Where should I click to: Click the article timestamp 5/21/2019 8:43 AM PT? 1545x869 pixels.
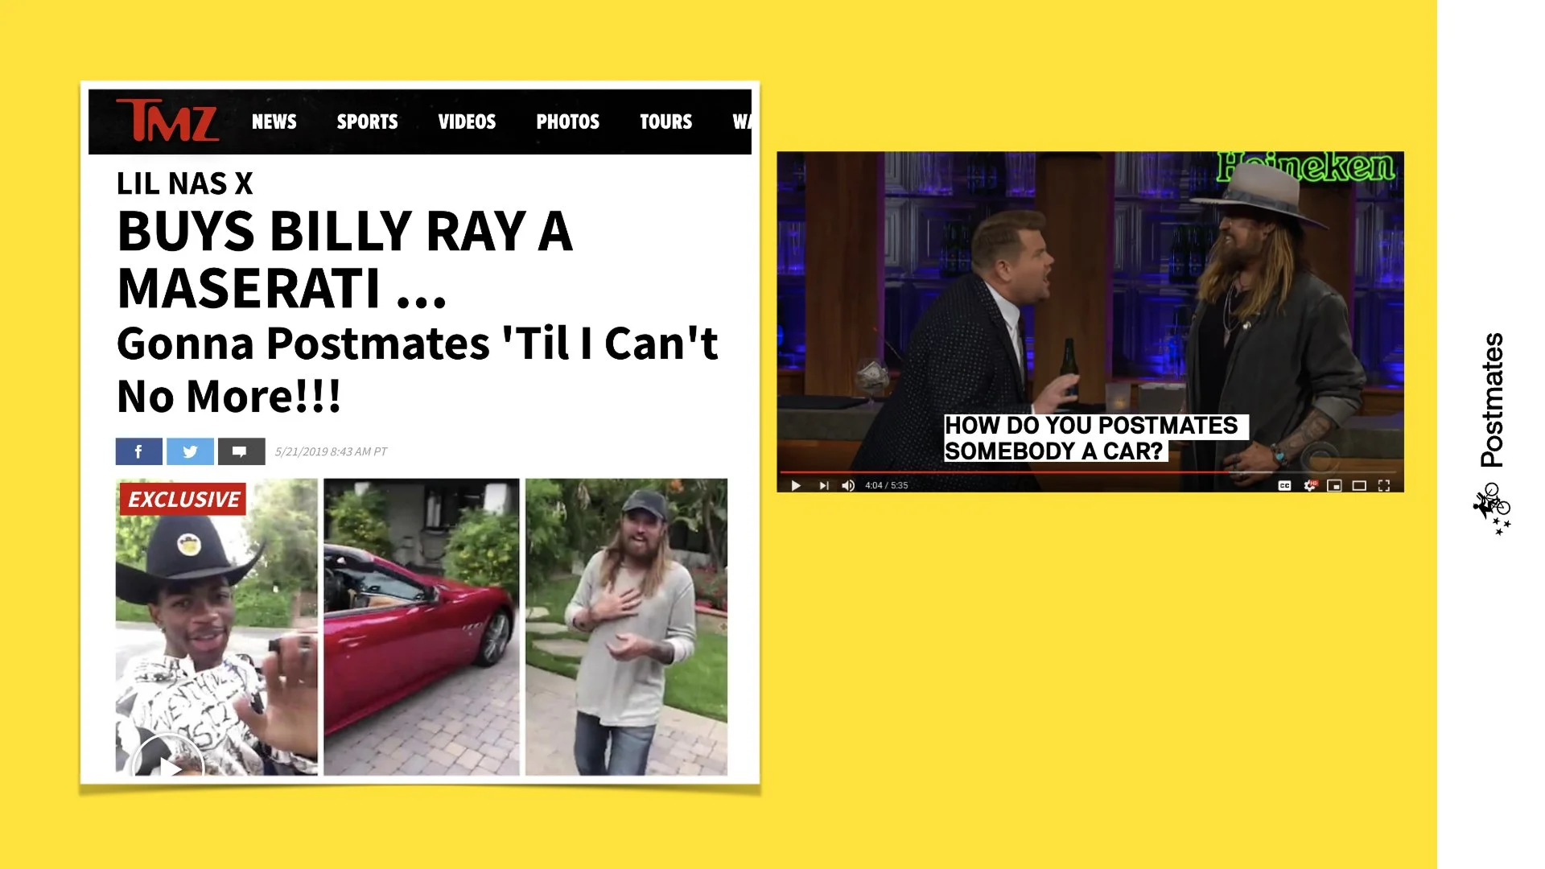(x=331, y=451)
